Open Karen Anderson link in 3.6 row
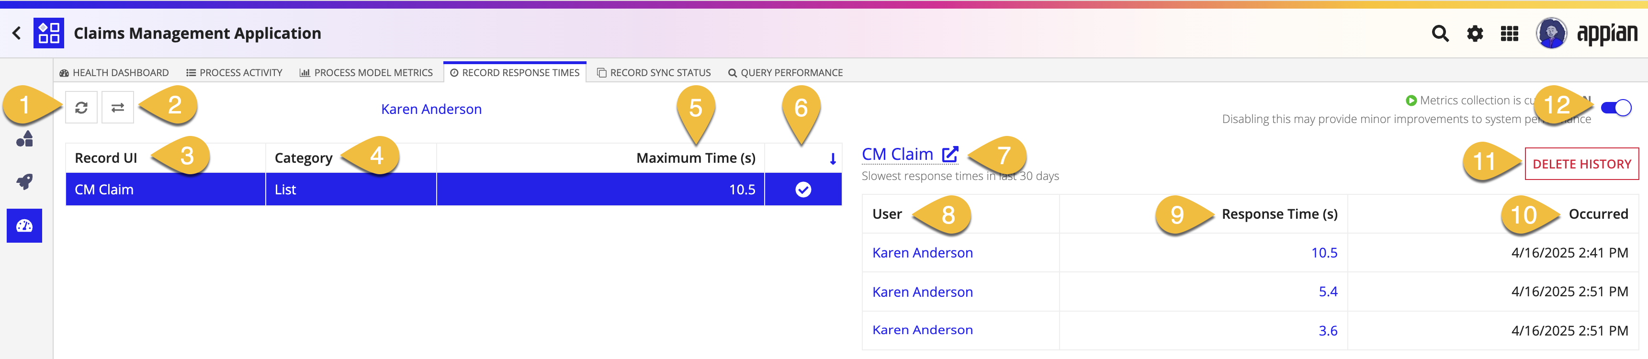The width and height of the screenshot is (1648, 359). [923, 330]
